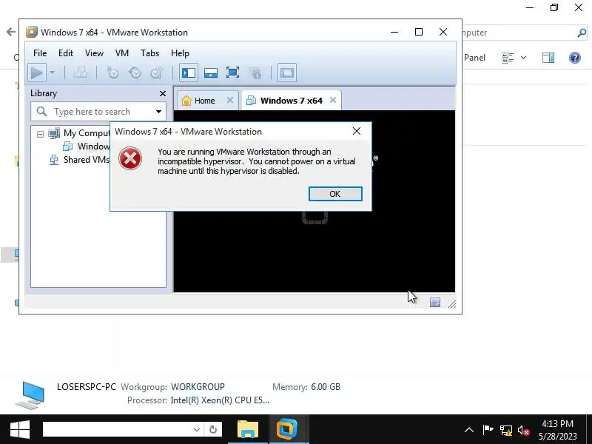Select Shared VMs in the library
The image size is (592, 444).
[x=79, y=160]
